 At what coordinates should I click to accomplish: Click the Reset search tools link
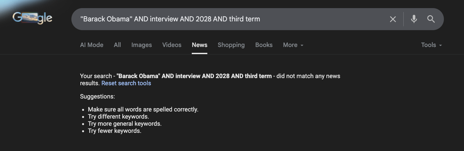126,83
